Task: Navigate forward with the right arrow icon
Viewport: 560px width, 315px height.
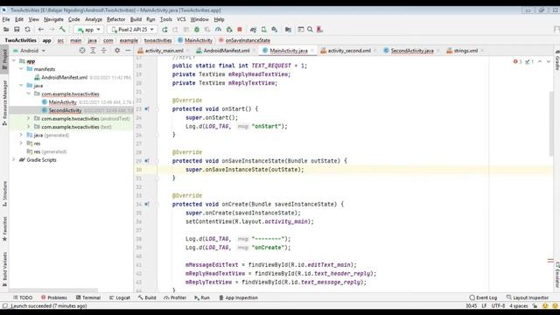Action: click(52, 30)
